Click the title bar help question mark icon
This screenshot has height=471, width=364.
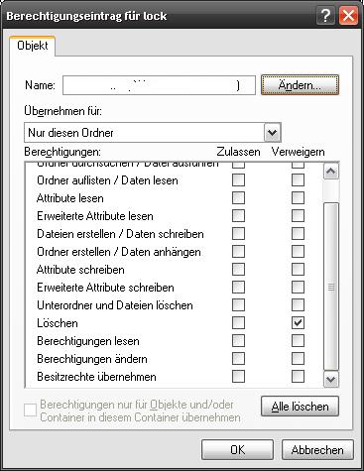coord(325,16)
